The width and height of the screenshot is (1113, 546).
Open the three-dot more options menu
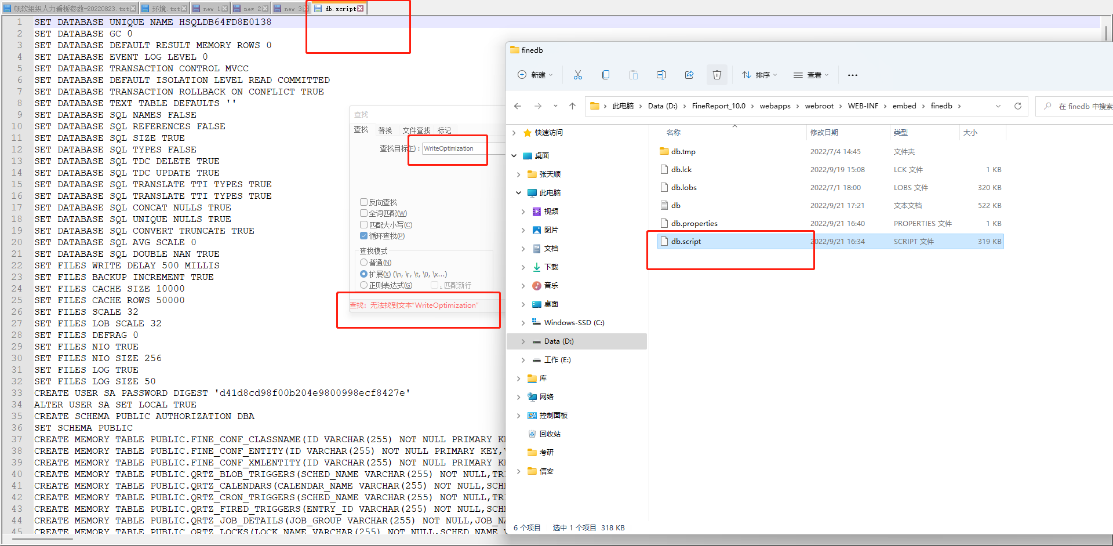click(852, 75)
